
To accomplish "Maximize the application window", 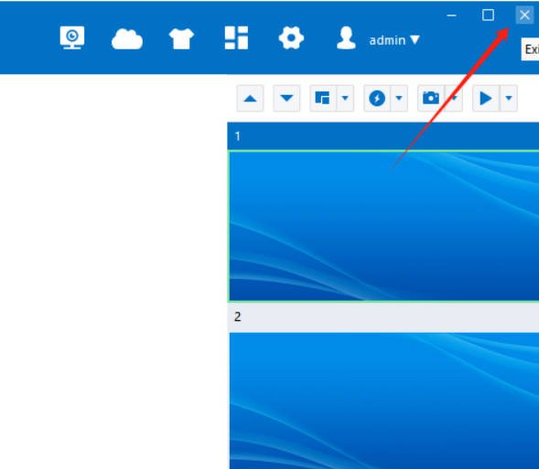I will (488, 16).
